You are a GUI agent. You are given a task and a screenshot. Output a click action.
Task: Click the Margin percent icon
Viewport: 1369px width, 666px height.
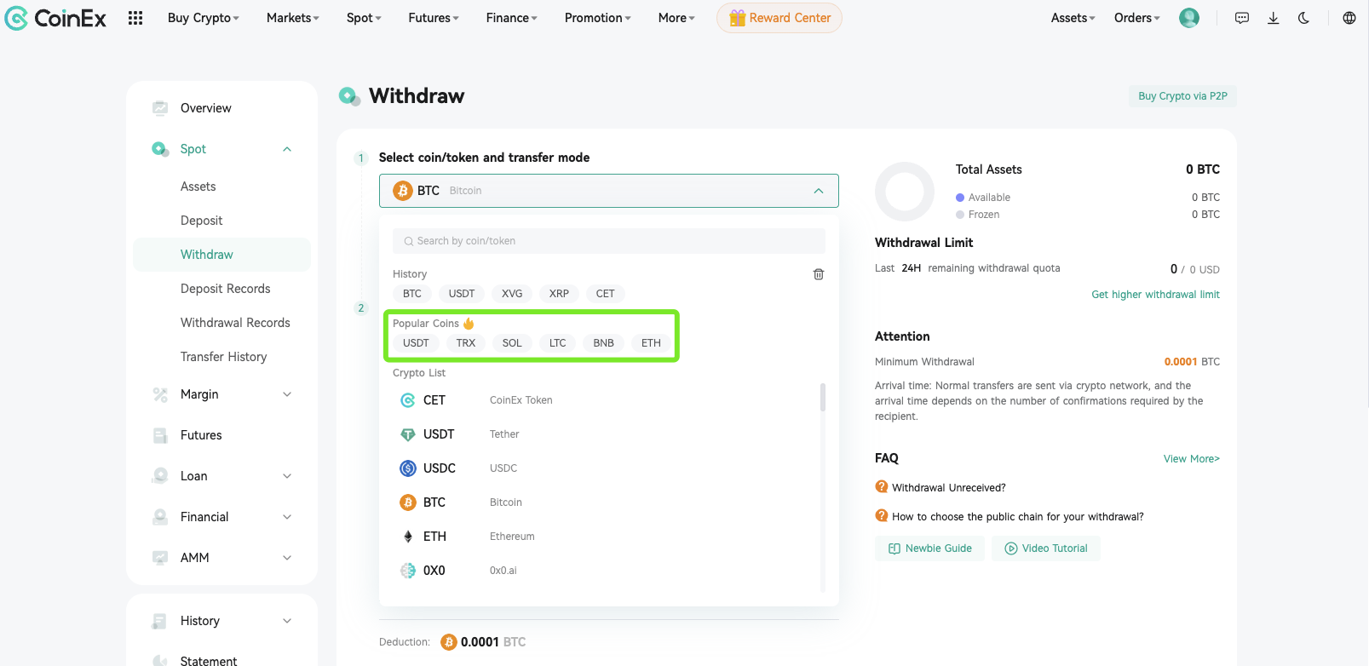tap(160, 394)
